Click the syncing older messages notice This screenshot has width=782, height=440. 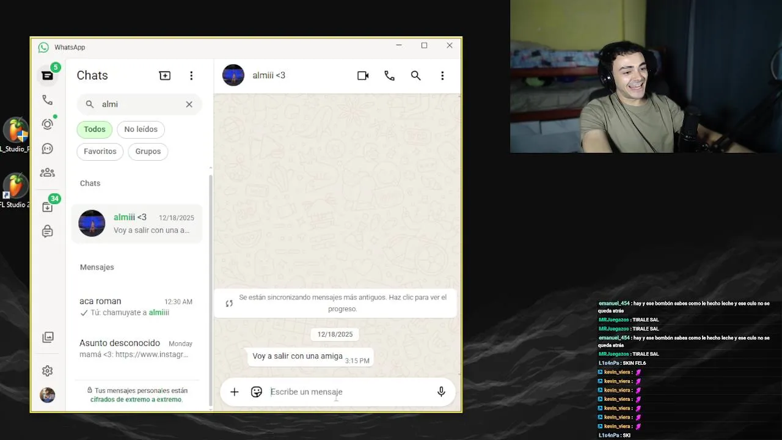(335, 303)
